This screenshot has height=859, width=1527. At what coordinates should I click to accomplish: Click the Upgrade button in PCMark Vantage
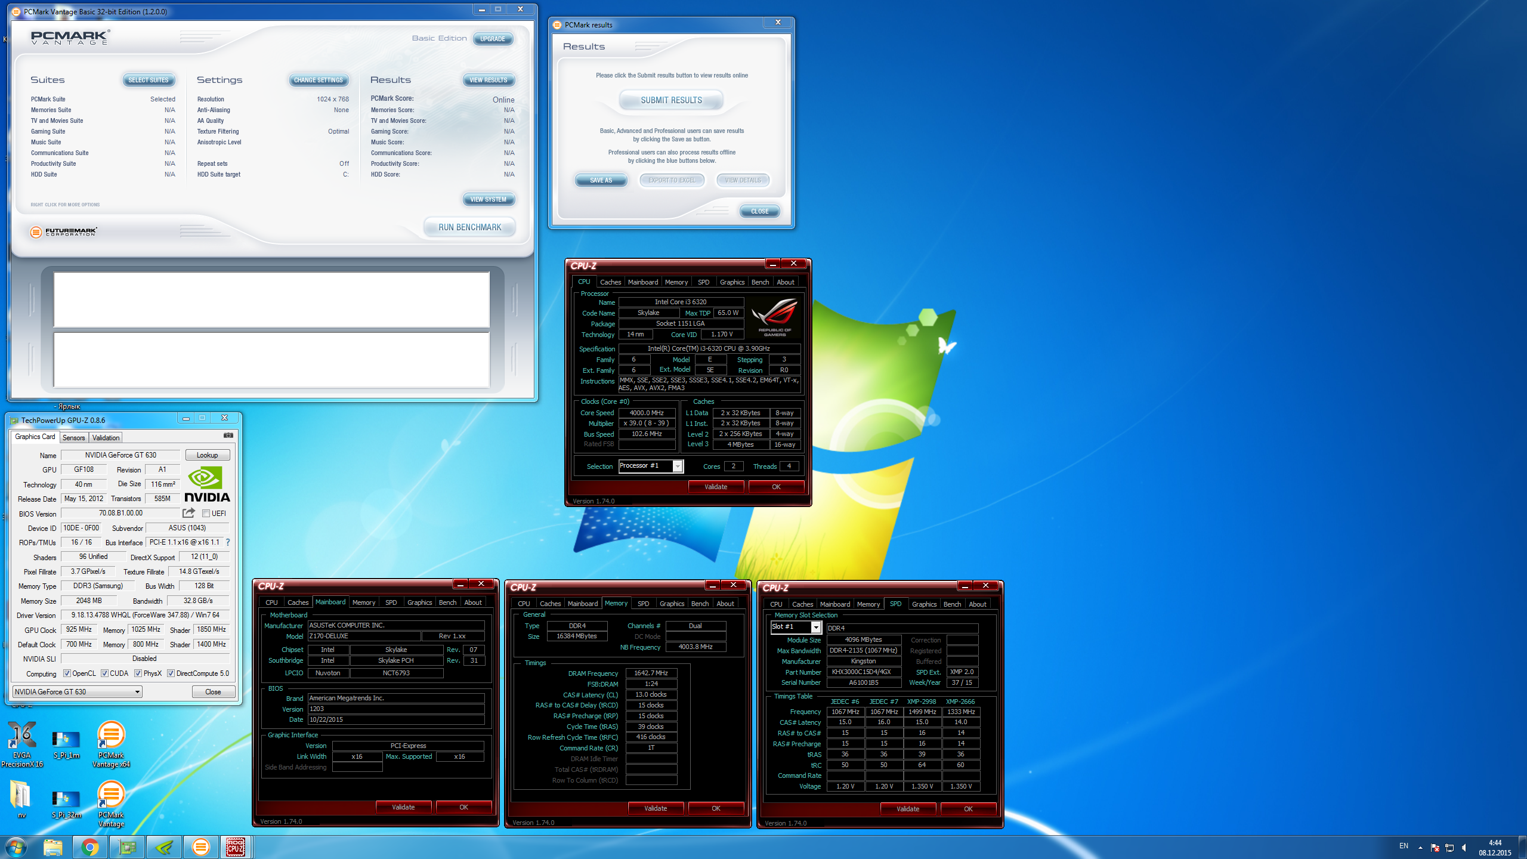click(493, 39)
